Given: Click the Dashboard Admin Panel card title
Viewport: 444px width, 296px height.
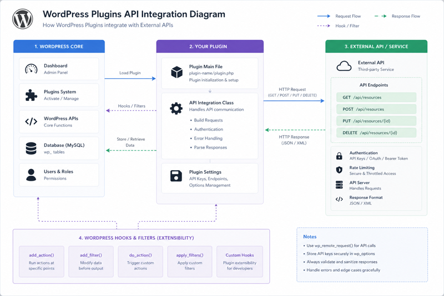Looking at the screenshot, I should point(56,65).
